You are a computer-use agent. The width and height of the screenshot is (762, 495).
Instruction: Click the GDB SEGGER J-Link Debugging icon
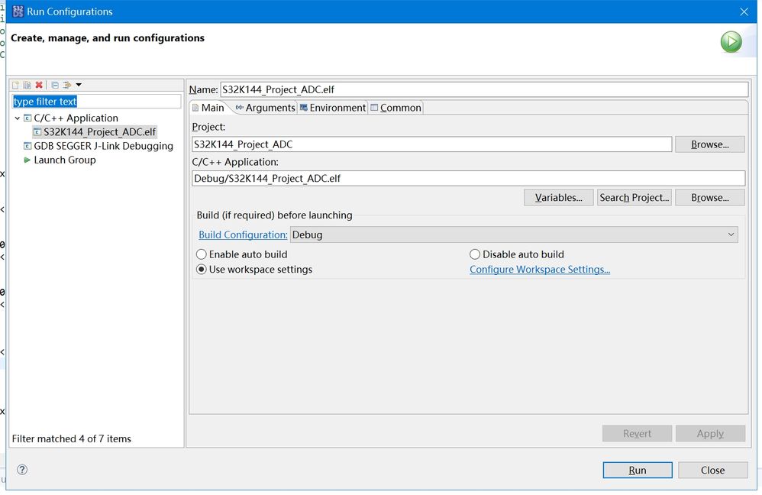click(x=27, y=146)
